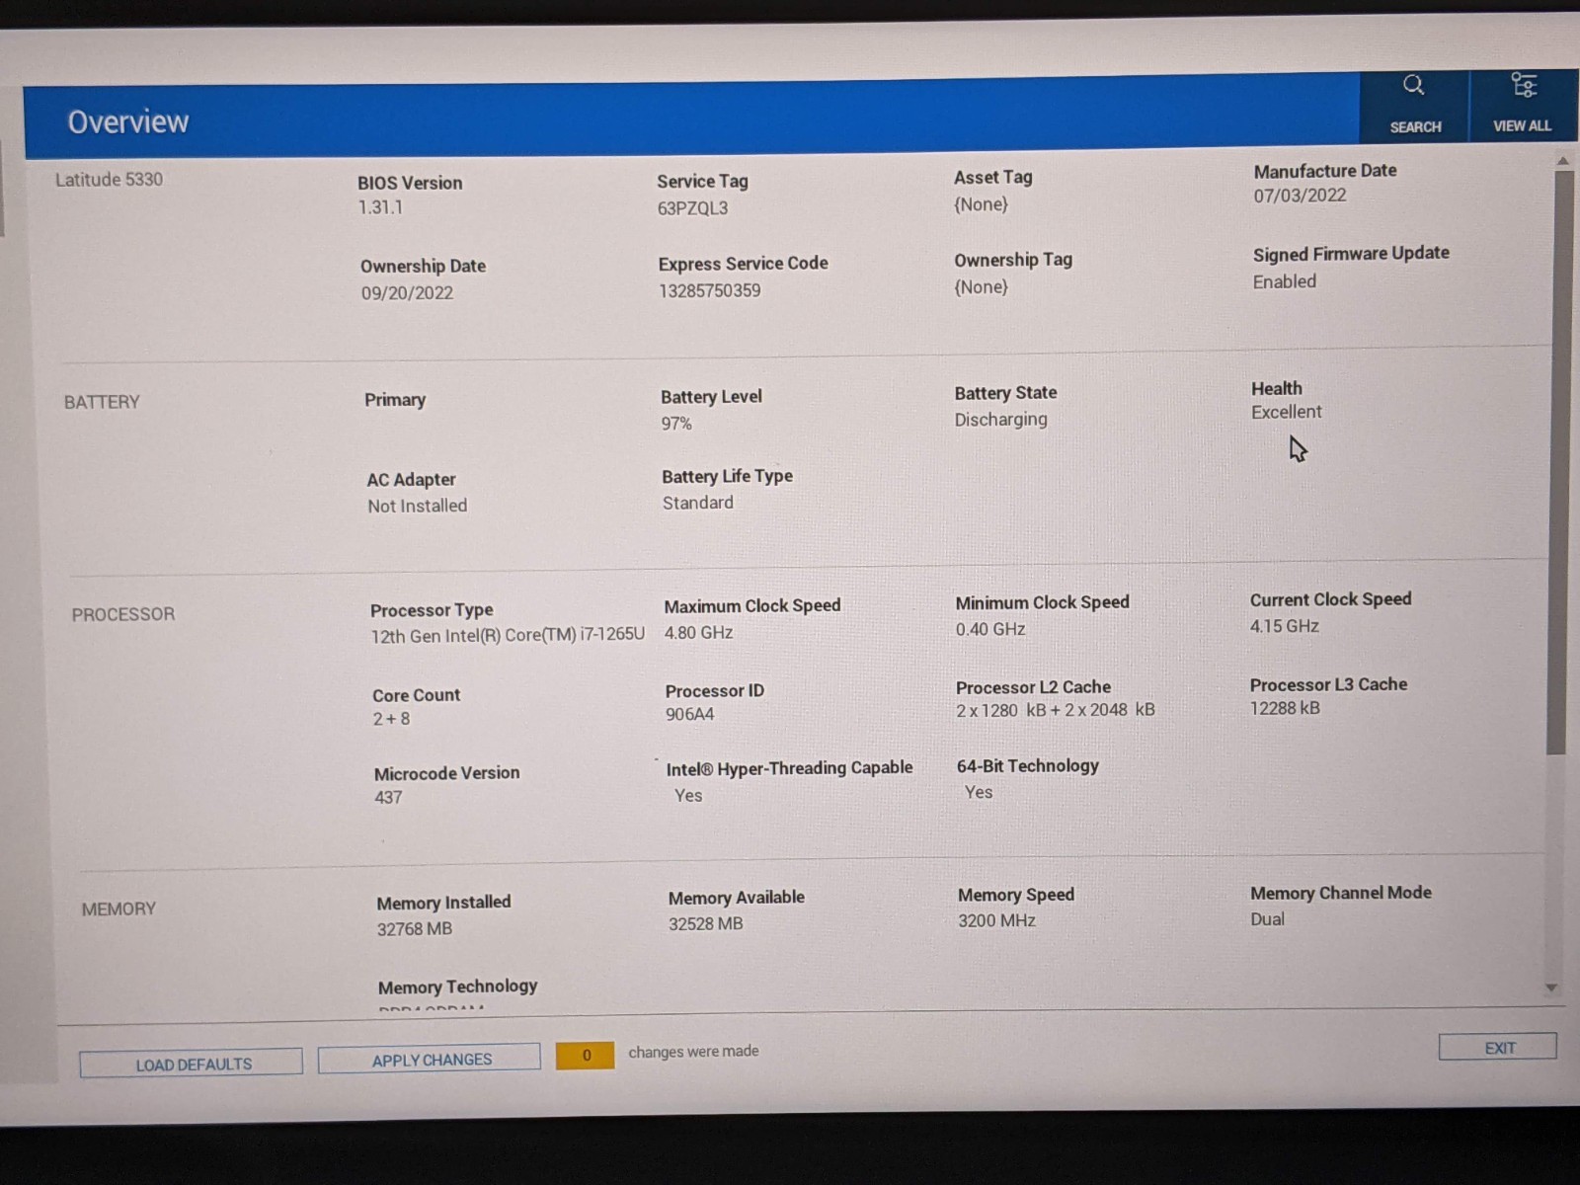The width and height of the screenshot is (1580, 1185).
Task: Select the Overview header title
Action: coord(127,121)
